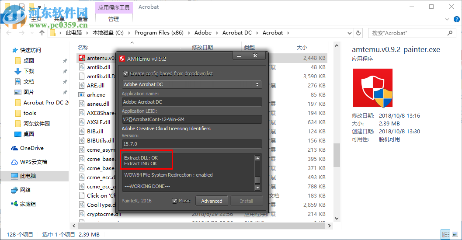Click the refresh button beside address bar
Screen dimensions: 462x240
tap(358, 33)
